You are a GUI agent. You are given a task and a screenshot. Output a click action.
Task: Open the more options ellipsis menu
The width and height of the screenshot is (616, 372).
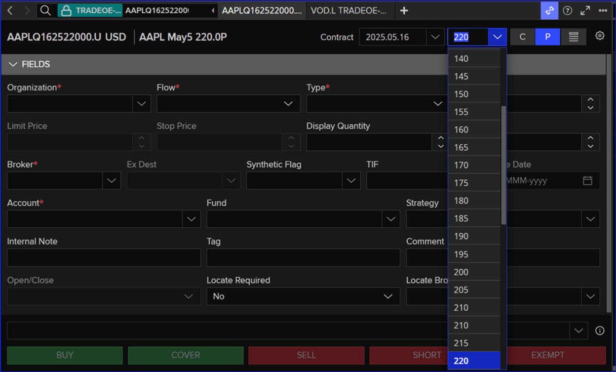click(x=603, y=10)
